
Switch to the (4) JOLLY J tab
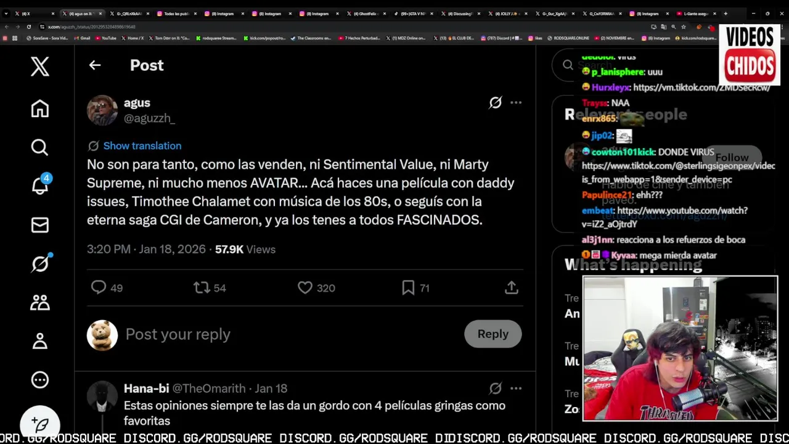(507, 14)
